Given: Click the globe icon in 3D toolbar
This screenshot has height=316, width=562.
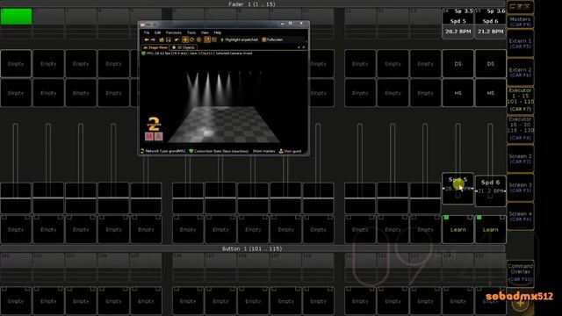Looking at the screenshot, I should click(x=199, y=39).
